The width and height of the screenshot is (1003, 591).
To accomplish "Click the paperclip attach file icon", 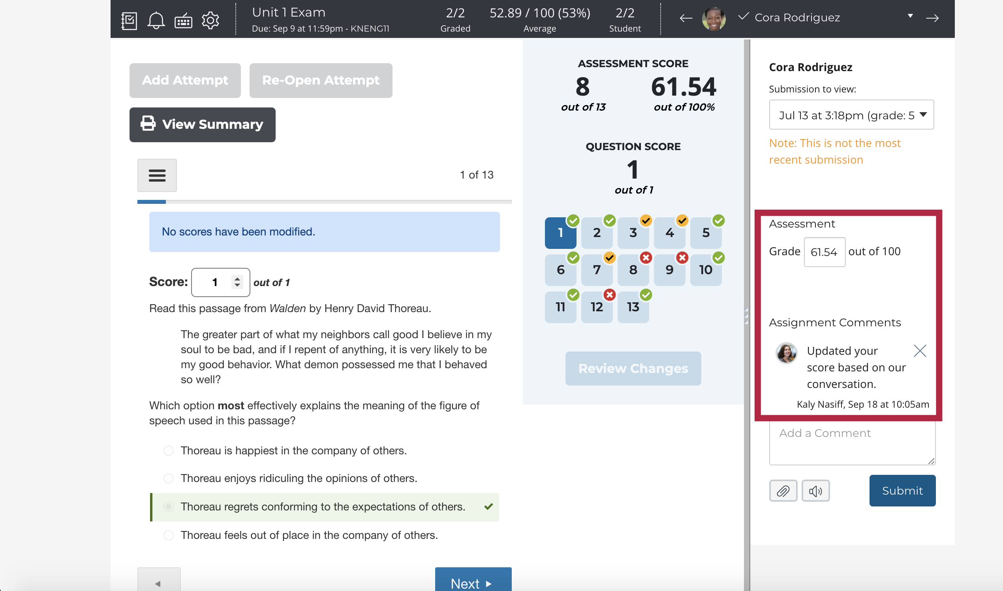I will 783,491.
